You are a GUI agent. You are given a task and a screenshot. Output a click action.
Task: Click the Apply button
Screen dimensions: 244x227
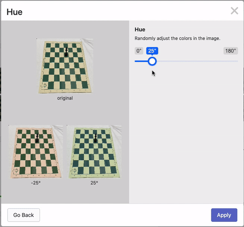click(x=224, y=215)
